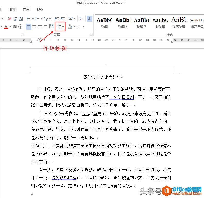Decrease paragraph indent
The width and height of the screenshot is (204, 198).
point(57,19)
